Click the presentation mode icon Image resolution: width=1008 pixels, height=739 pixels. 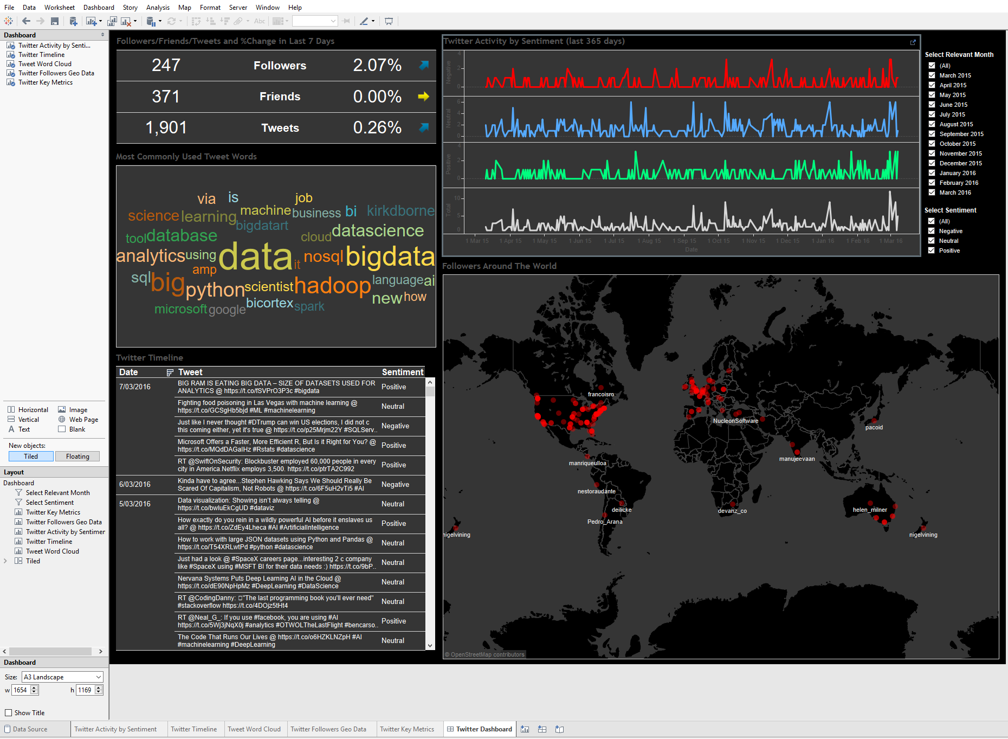[389, 21]
